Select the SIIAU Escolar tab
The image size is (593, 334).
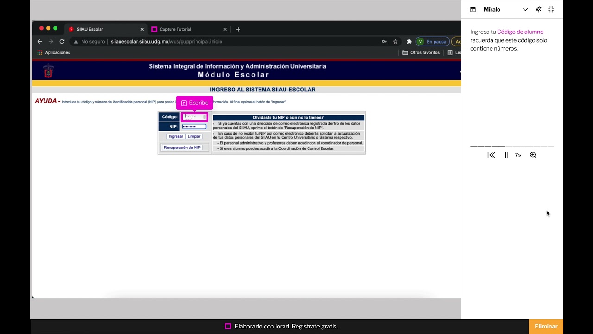(90, 29)
